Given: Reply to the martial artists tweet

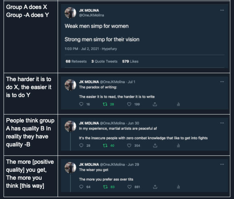Looking at the screenshot, I should tap(81, 146).
